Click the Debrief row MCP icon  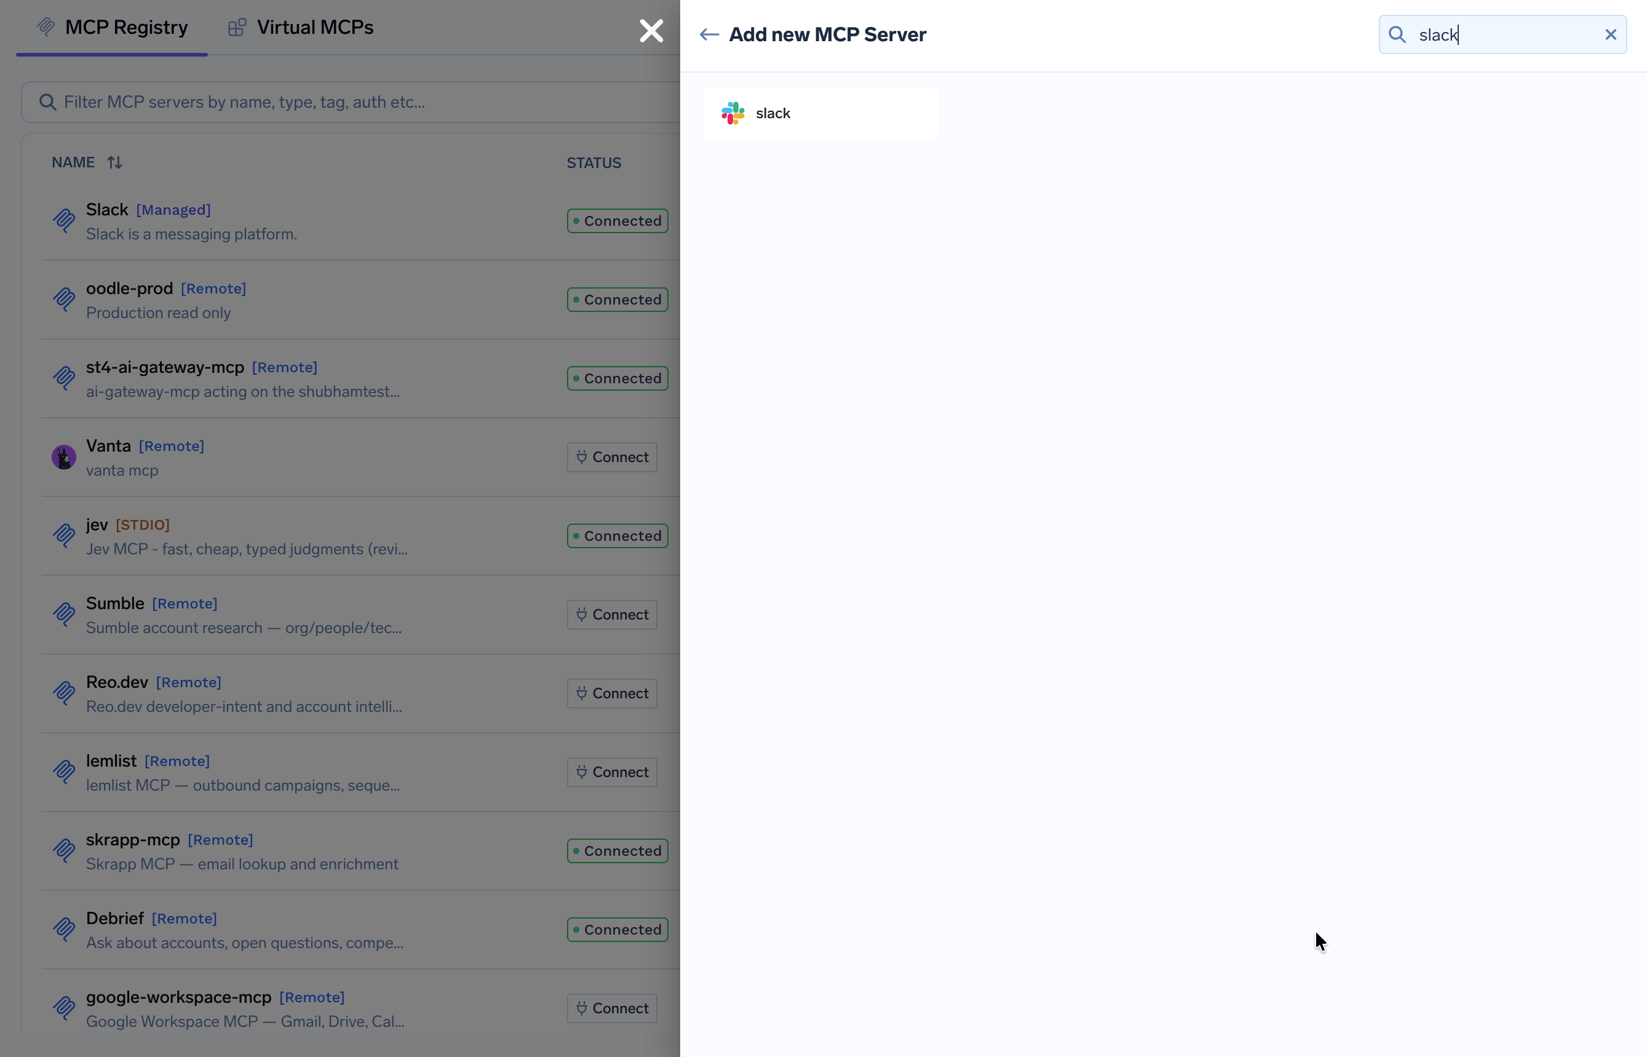64,930
